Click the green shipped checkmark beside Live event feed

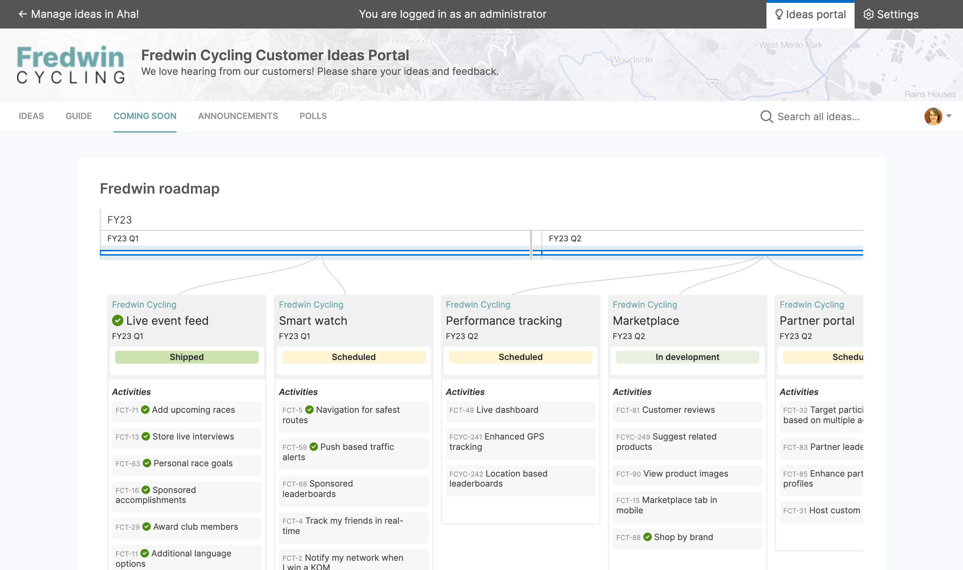coord(118,320)
